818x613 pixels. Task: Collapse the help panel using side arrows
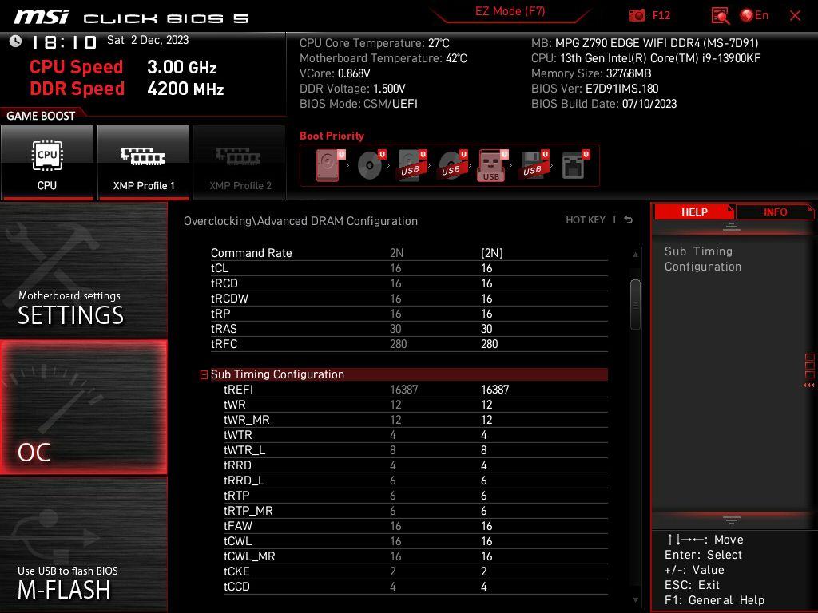pos(808,386)
